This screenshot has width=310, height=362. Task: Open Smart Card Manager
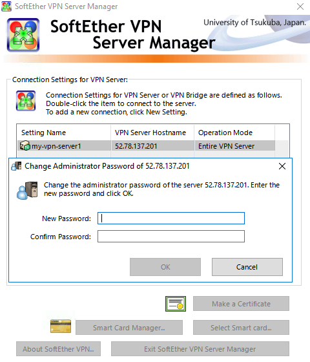(129, 327)
